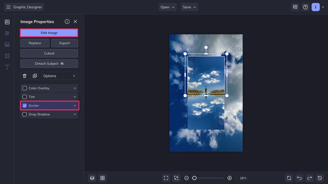Screen dimensions: 328x184
Task: Duplicate the selected image layer
Action: click(x=35, y=76)
